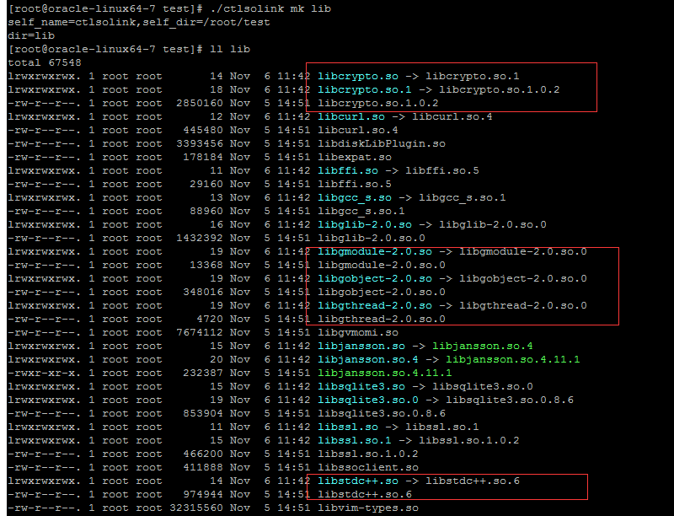Click file size '7674112'
Screen dimensions: 674x516
200,332
